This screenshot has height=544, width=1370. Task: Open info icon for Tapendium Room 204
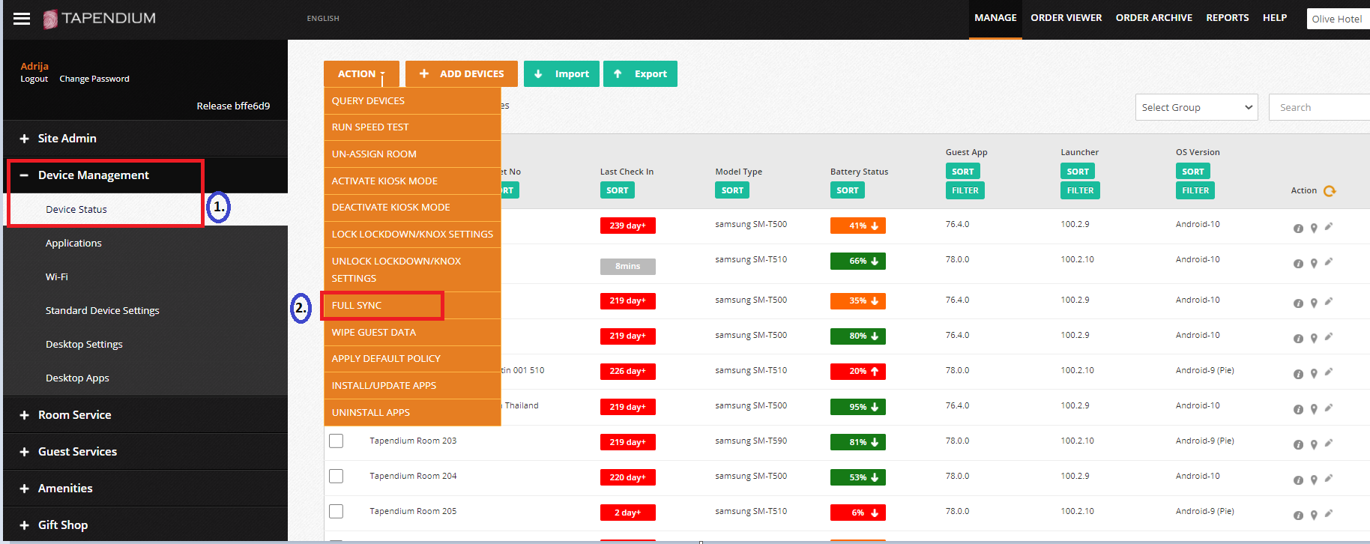point(1298,480)
